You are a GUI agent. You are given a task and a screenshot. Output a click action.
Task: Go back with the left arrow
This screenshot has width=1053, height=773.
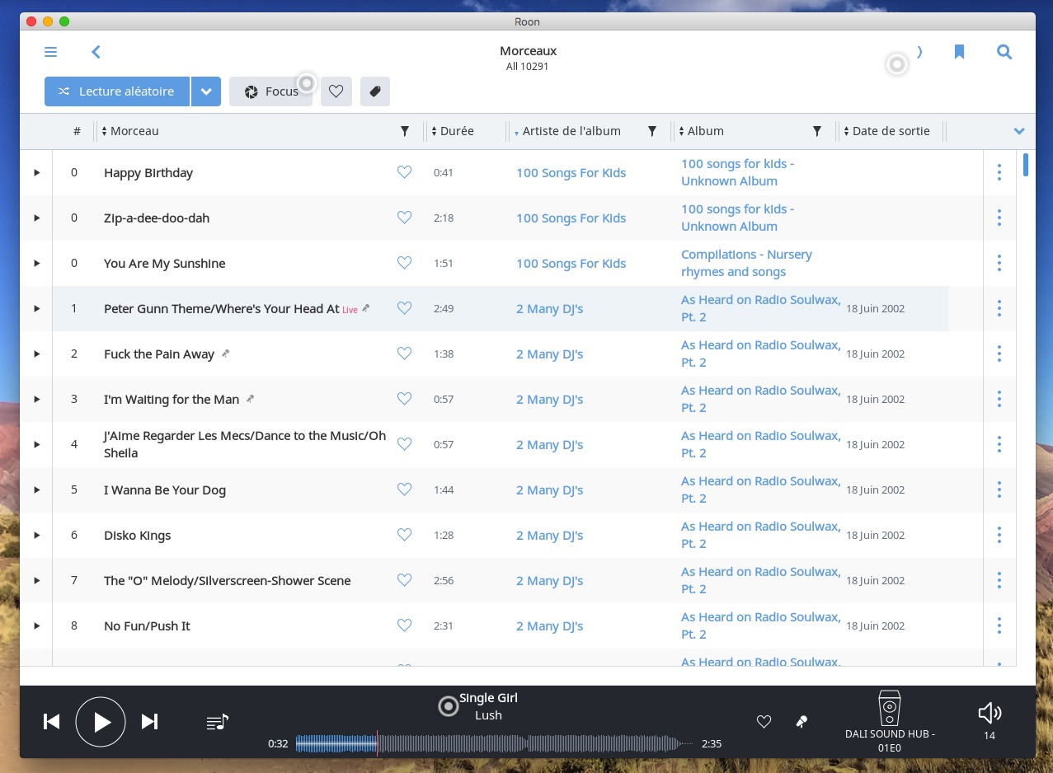pos(96,52)
